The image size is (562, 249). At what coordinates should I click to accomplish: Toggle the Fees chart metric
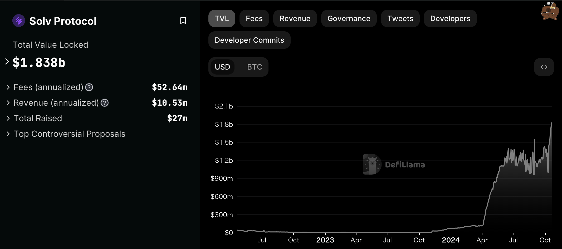coord(254,18)
